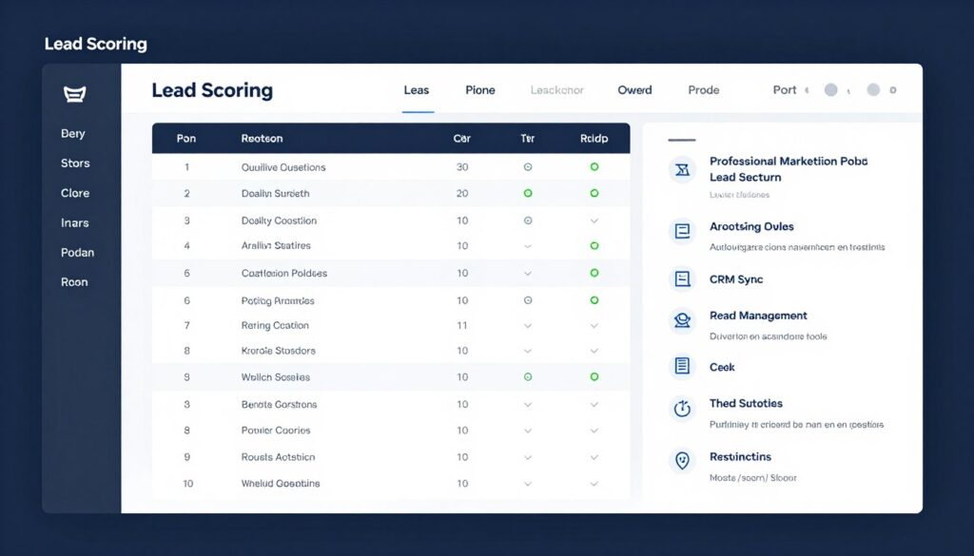Click the circular indicator near Port
The width and height of the screenshot is (974, 556).
pyautogui.click(x=829, y=89)
